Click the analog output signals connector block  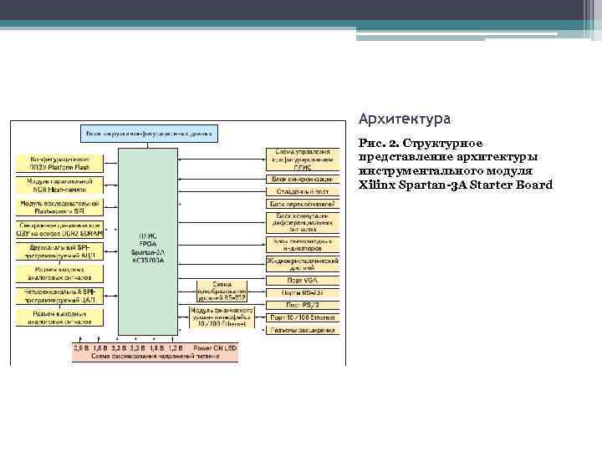tap(59, 317)
